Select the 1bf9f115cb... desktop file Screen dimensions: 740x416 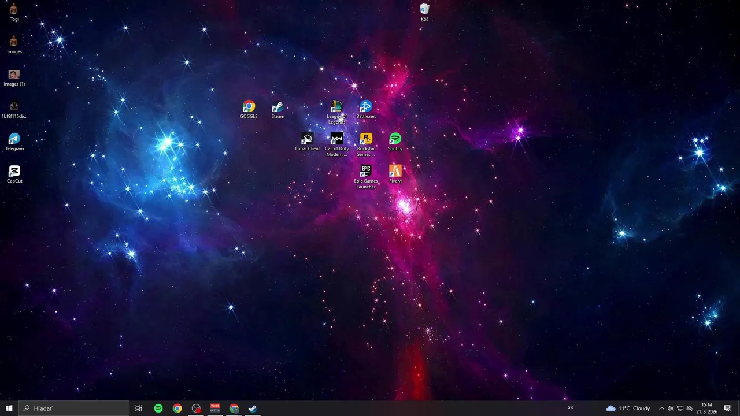coord(14,110)
